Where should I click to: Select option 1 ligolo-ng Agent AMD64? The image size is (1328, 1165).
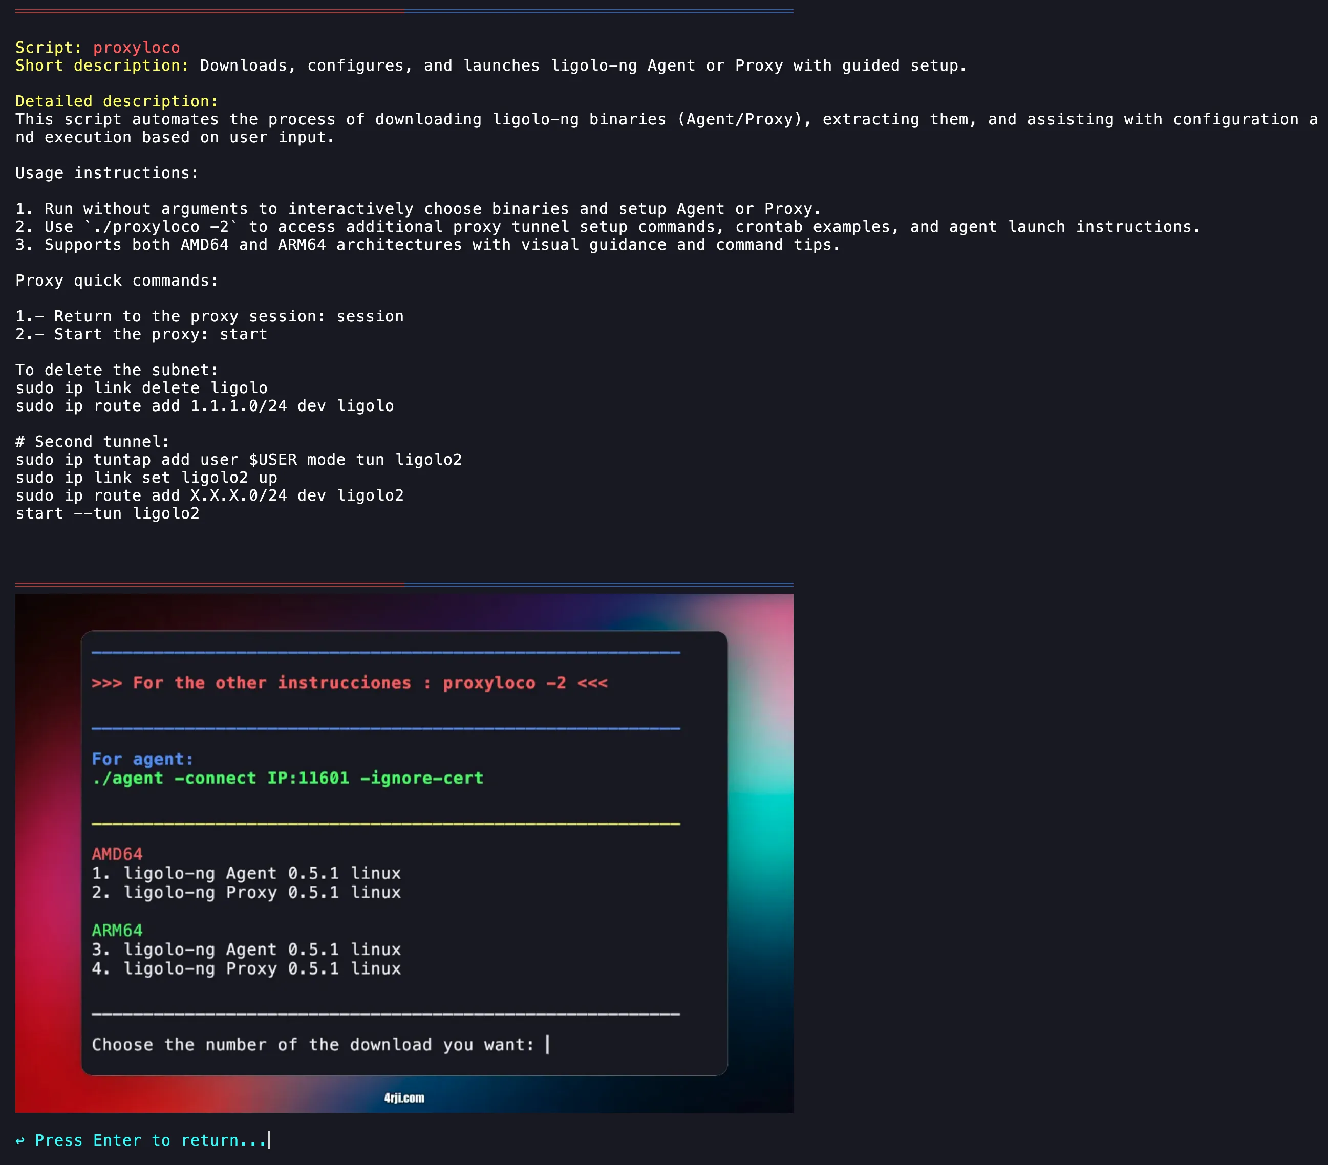pyautogui.click(x=246, y=873)
